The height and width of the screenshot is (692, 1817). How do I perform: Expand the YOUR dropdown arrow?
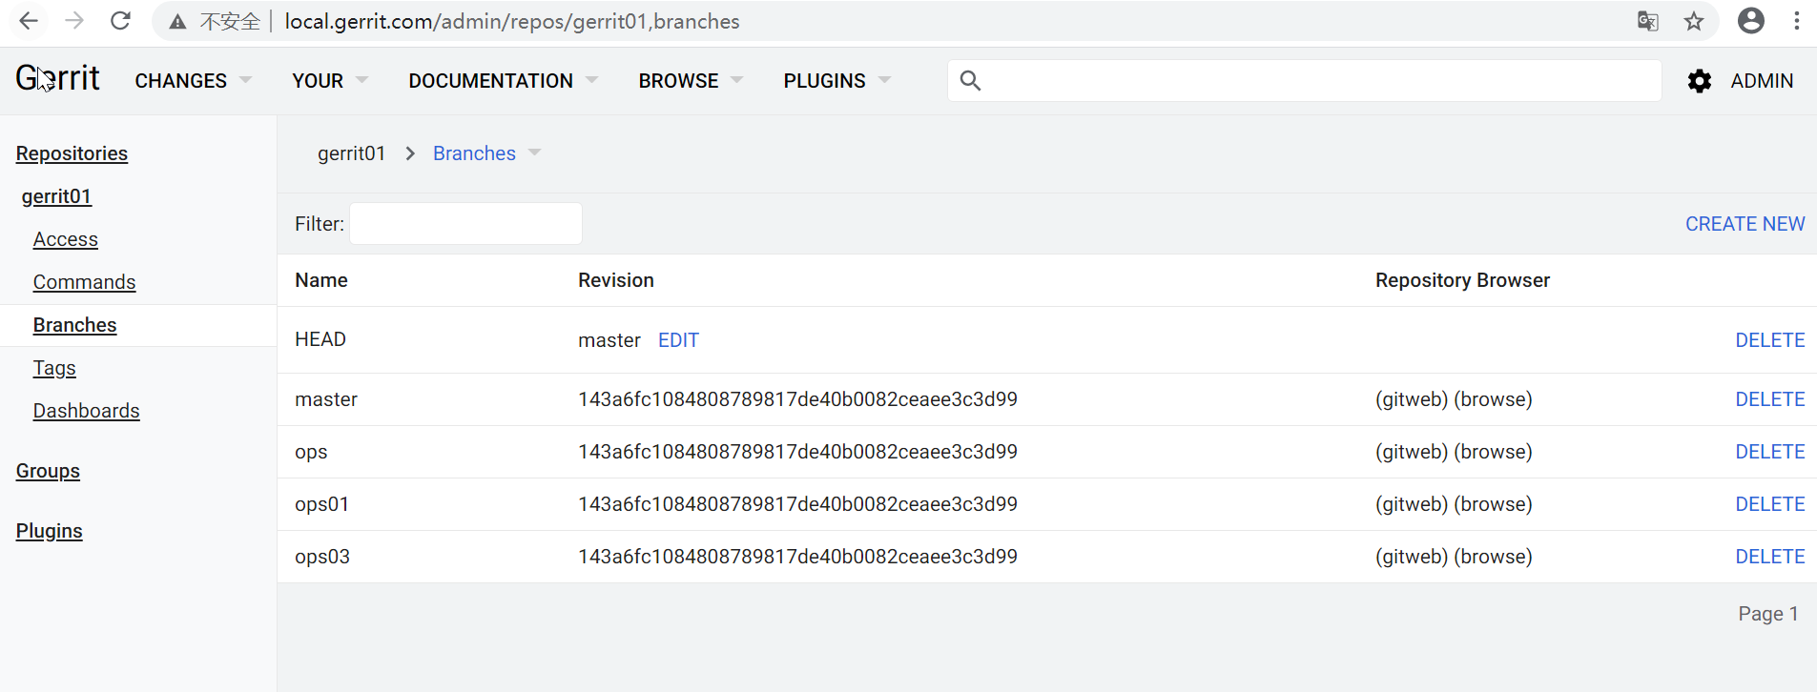pos(361,80)
